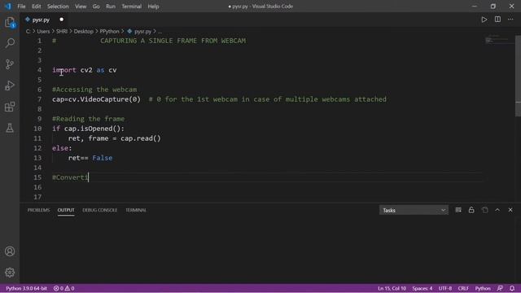Viewport: 521px width, 293px height.
Task: Clear the output panel
Action: pyautogui.click(x=458, y=210)
